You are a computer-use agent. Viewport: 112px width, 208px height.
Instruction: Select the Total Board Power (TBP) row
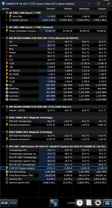[x=54, y=175]
